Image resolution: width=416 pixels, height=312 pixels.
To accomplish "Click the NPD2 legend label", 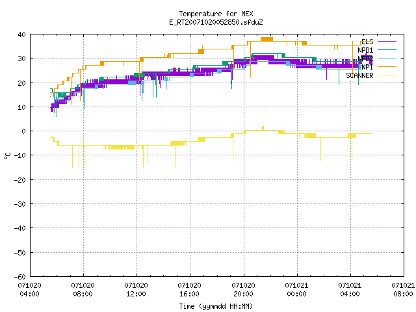I will tap(365, 58).
